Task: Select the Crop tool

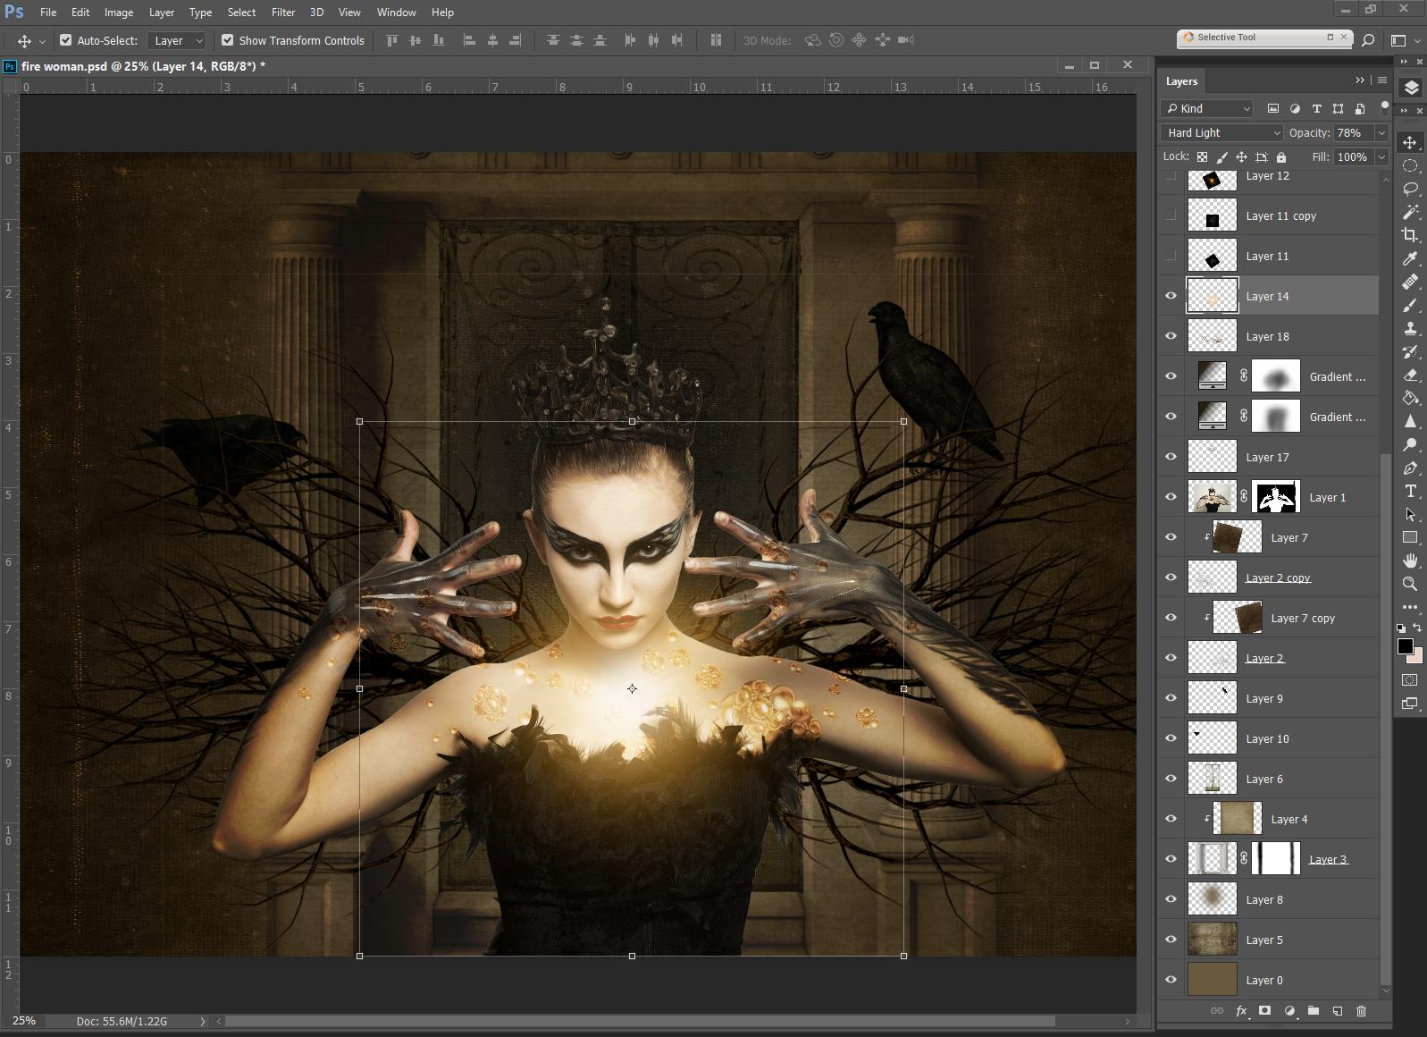Action: pyautogui.click(x=1410, y=235)
